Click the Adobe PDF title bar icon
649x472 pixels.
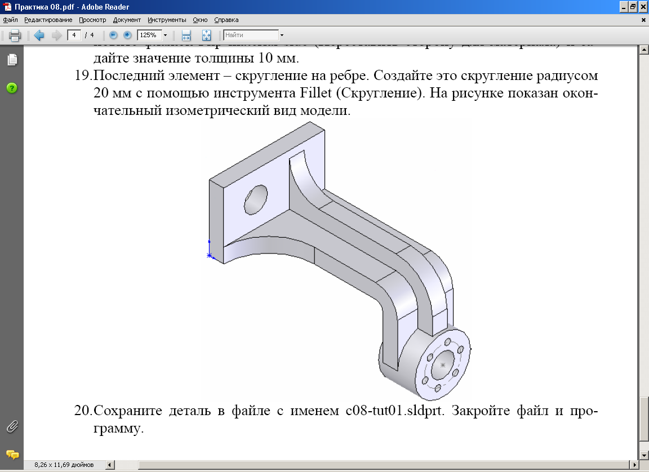(x=7, y=7)
